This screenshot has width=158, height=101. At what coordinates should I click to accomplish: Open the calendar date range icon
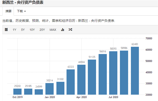pyautogui.click(x=6, y=30)
